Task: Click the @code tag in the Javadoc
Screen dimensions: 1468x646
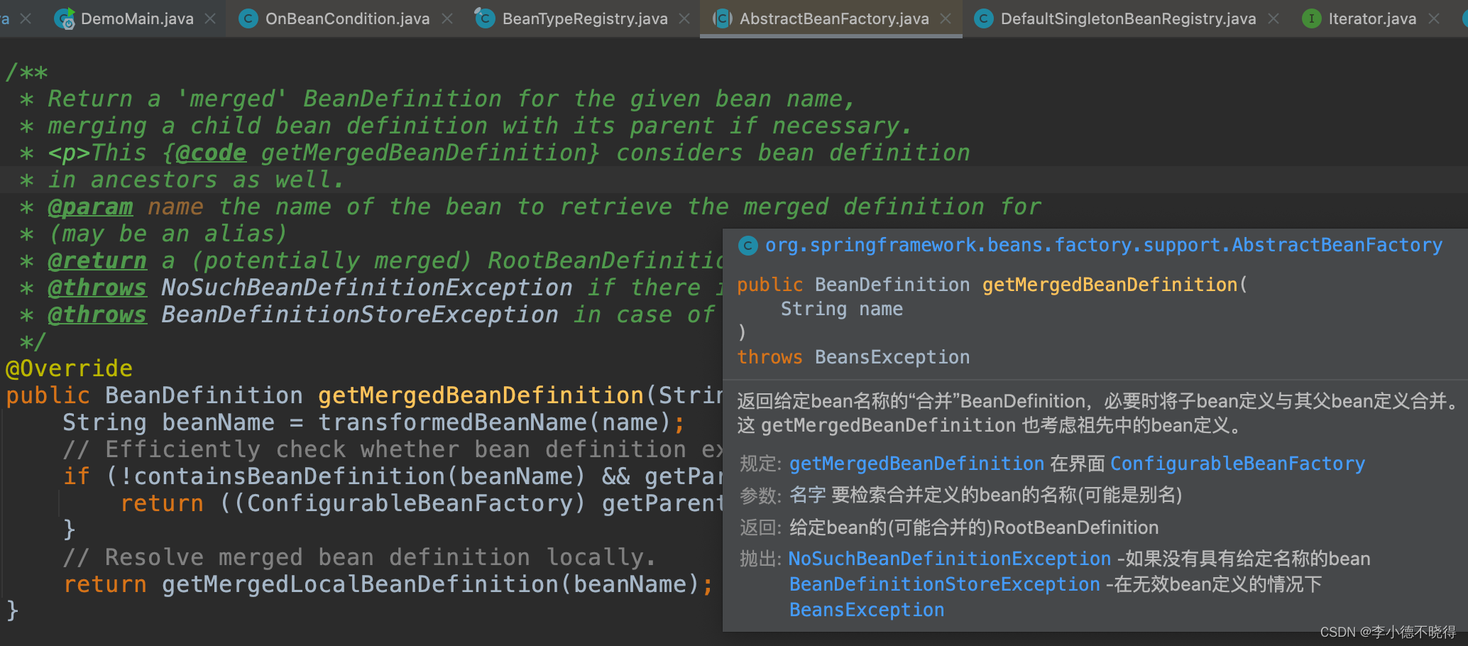Action: (211, 153)
